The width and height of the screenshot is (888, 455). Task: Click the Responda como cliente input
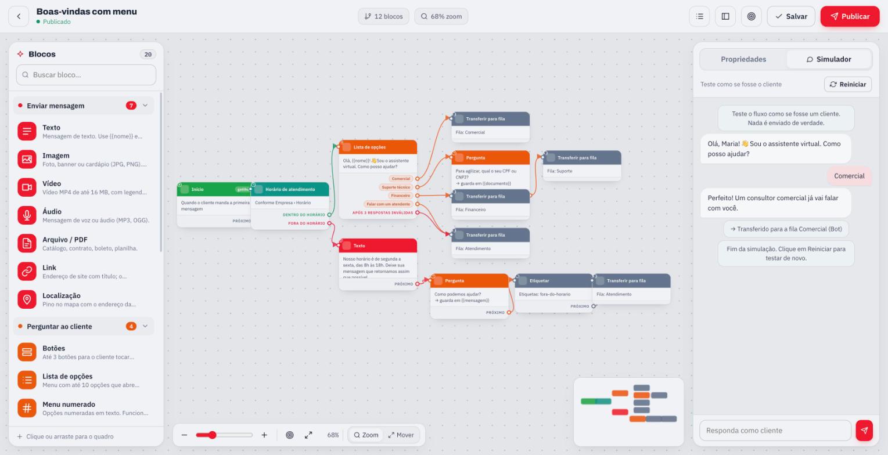click(776, 430)
